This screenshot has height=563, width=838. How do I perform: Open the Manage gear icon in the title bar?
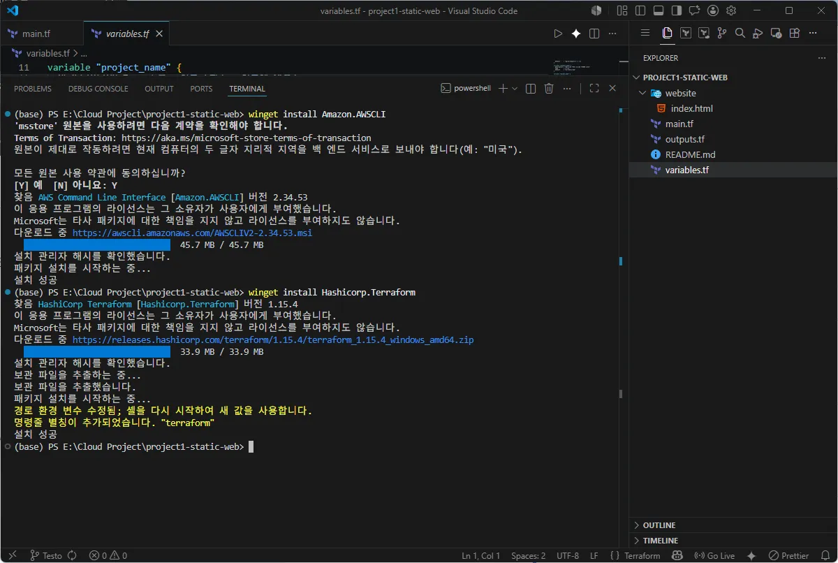point(731,10)
